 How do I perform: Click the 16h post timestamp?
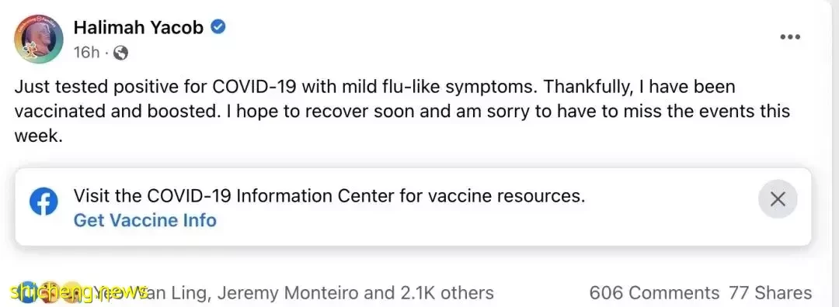87,52
